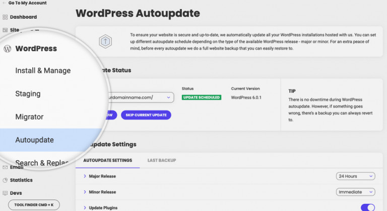This screenshot has height=211, width=387.
Task: Click the Email envelope icon
Action: 5,167
